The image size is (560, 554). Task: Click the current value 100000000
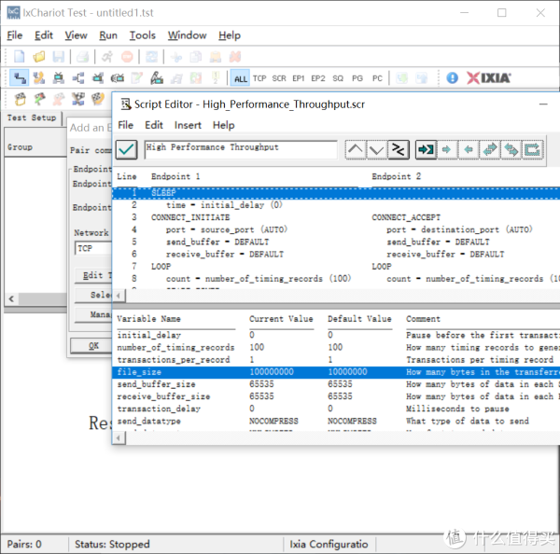(x=272, y=372)
